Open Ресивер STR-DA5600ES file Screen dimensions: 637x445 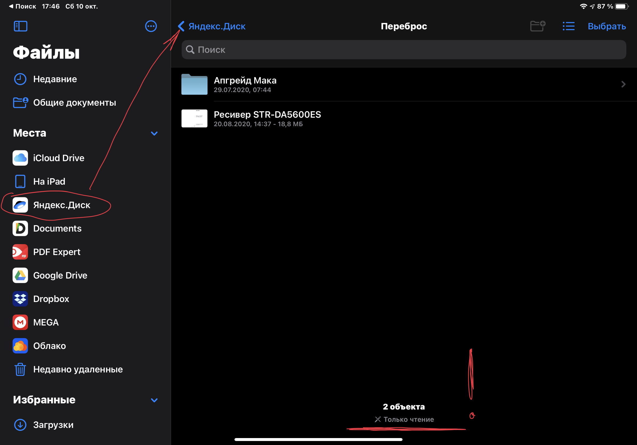click(x=404, y=118)
